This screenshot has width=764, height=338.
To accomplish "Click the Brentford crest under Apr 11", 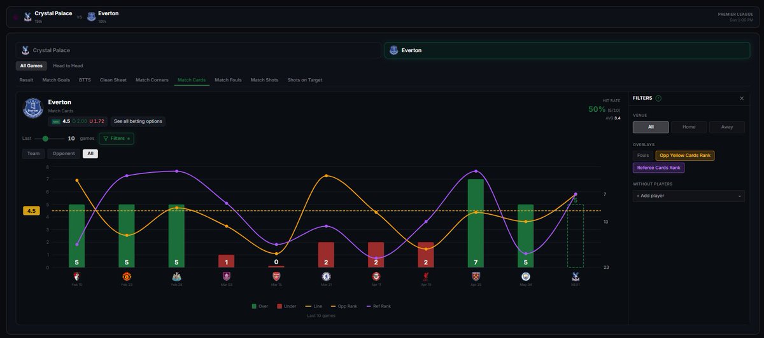I will (x=376, y=276).
